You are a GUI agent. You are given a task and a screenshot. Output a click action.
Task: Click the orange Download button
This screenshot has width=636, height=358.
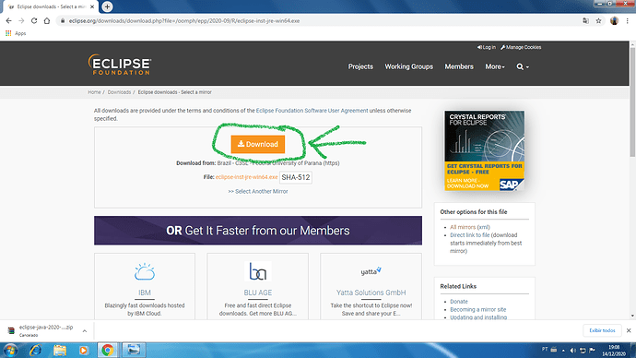258,144
